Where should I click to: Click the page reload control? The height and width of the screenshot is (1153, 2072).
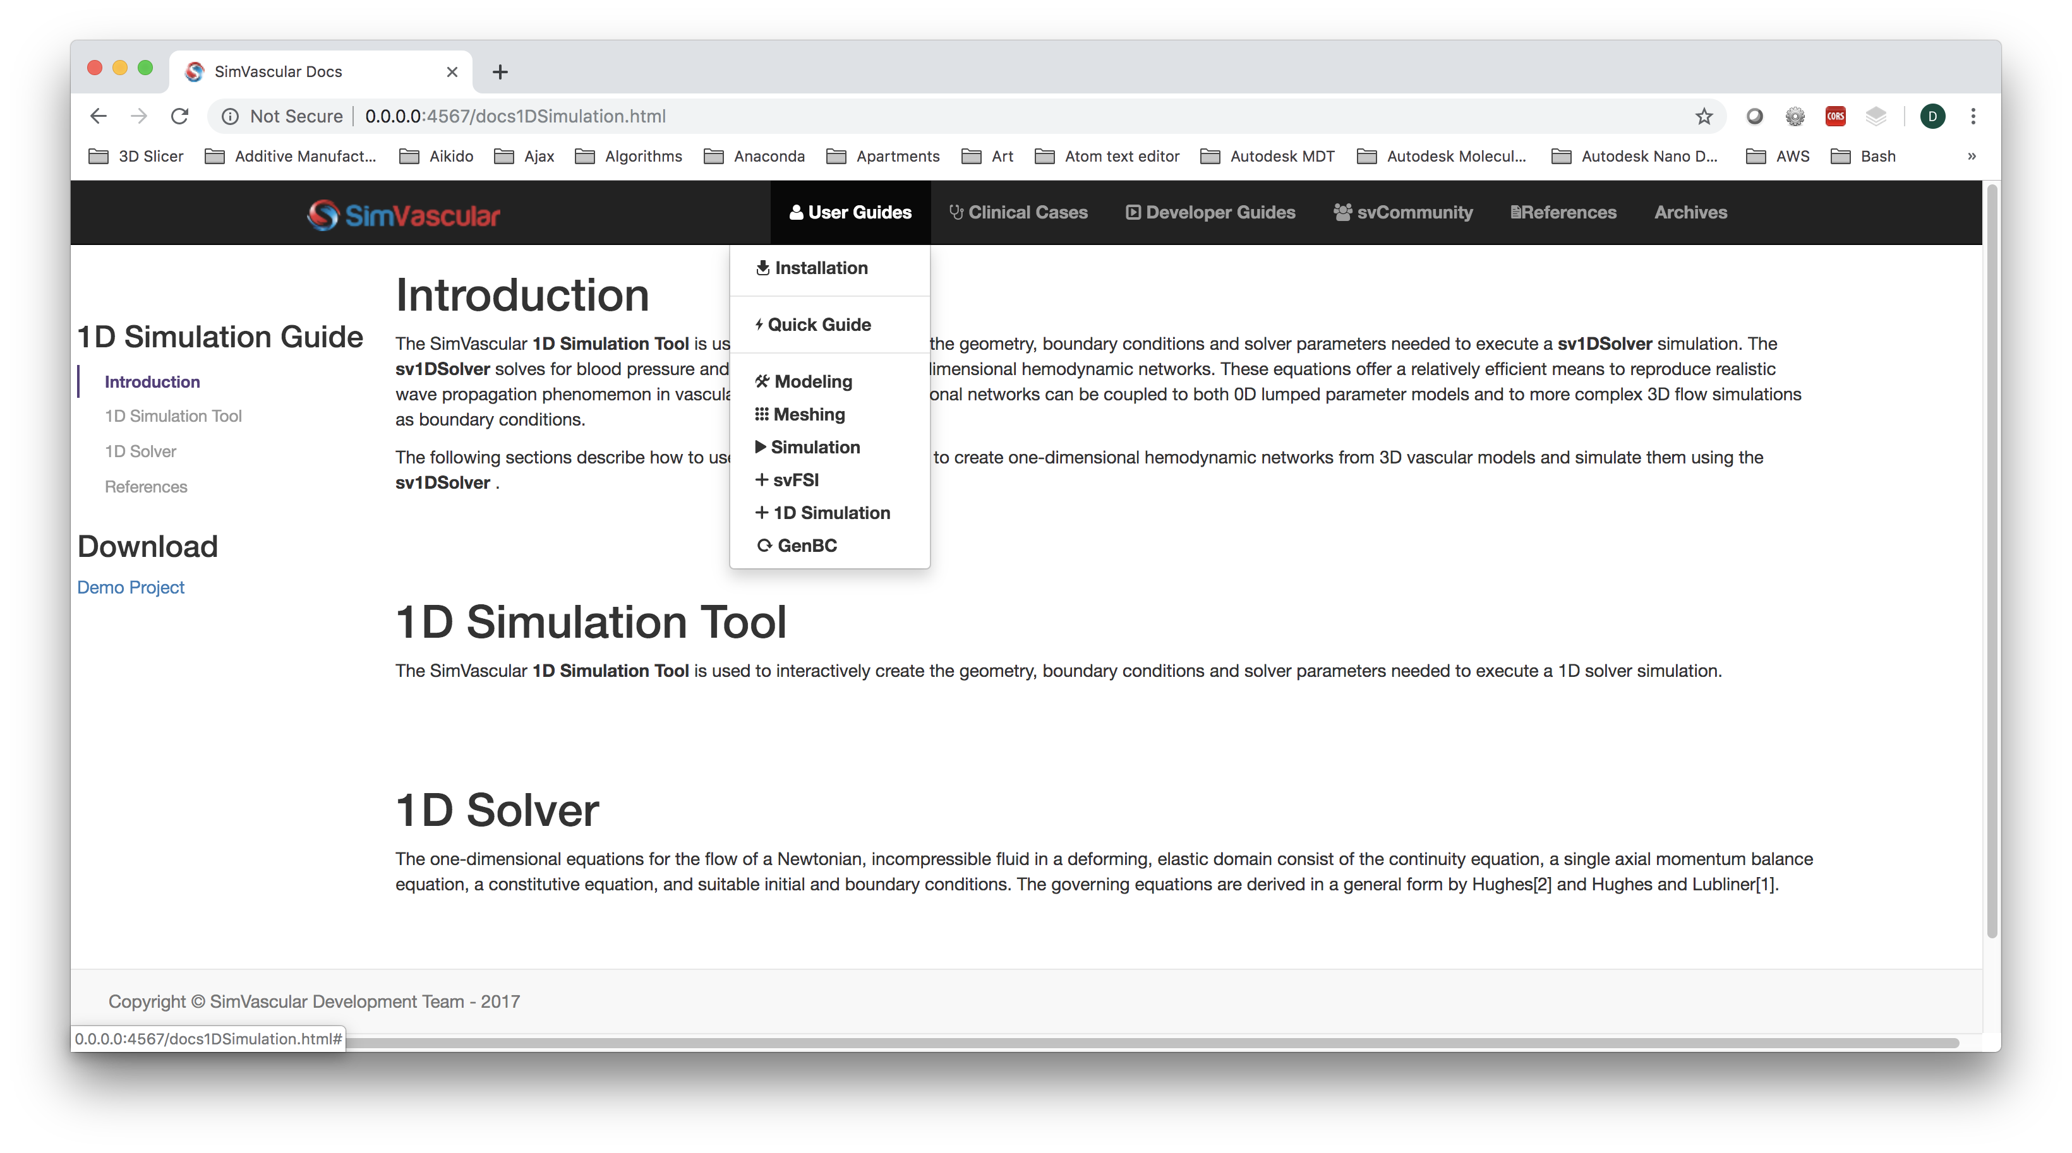[179, 116]
